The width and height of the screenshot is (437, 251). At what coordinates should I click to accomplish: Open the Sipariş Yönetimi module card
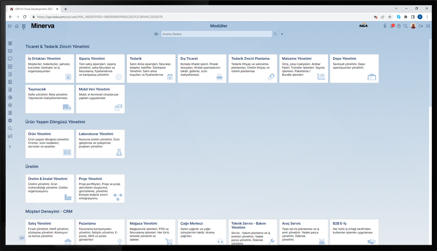[x=100, y=69]
